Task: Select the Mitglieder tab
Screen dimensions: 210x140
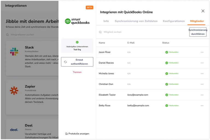Action: pyautogui.click(x=197, y=21)
